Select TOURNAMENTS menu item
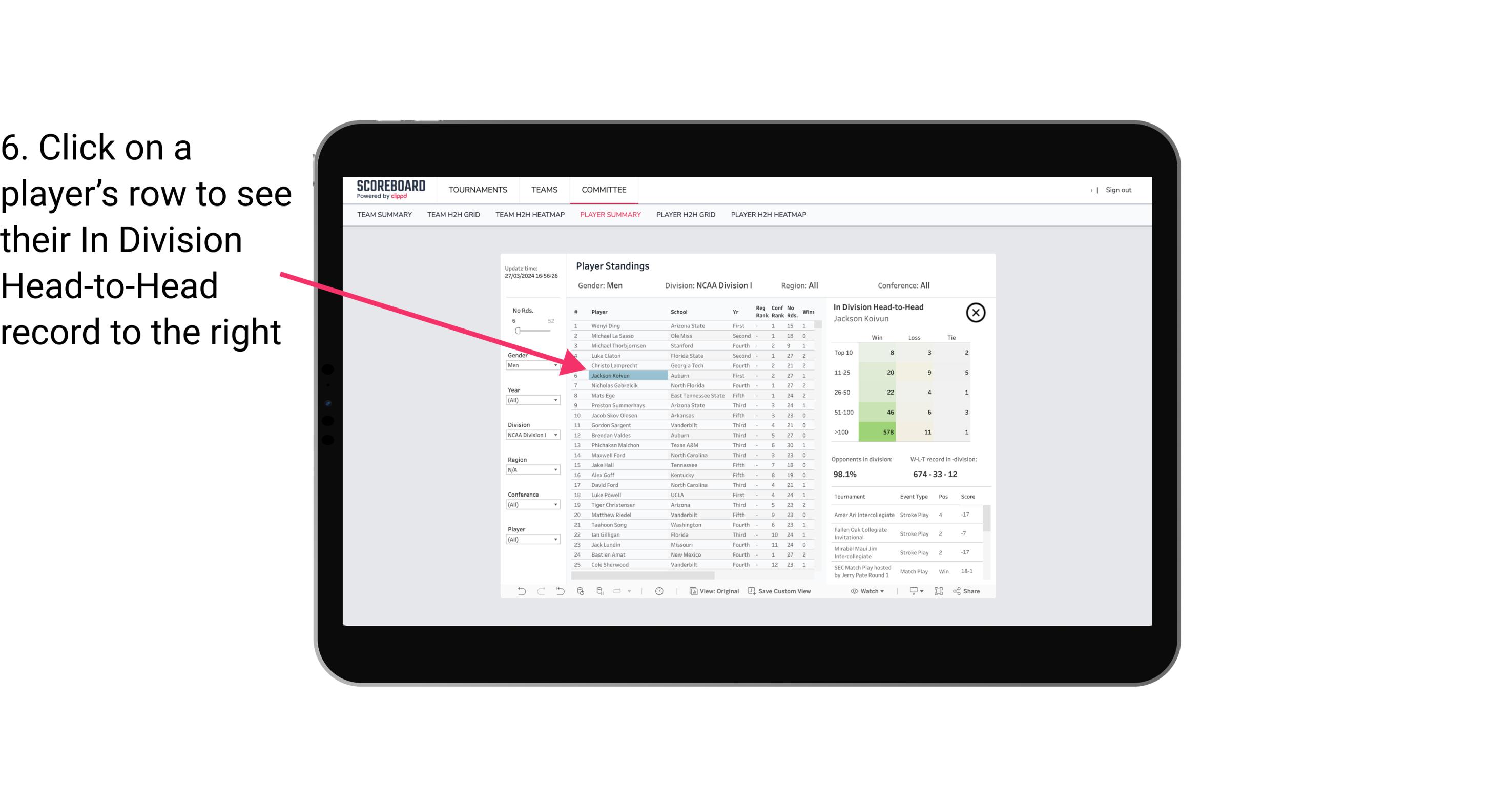The height and width of the screenshot is (802, 1490). [x=477, y=190]
